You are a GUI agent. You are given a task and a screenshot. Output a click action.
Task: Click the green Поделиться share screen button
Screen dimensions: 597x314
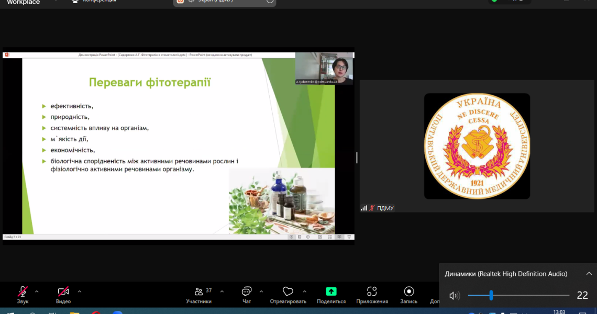coord(331,295)
